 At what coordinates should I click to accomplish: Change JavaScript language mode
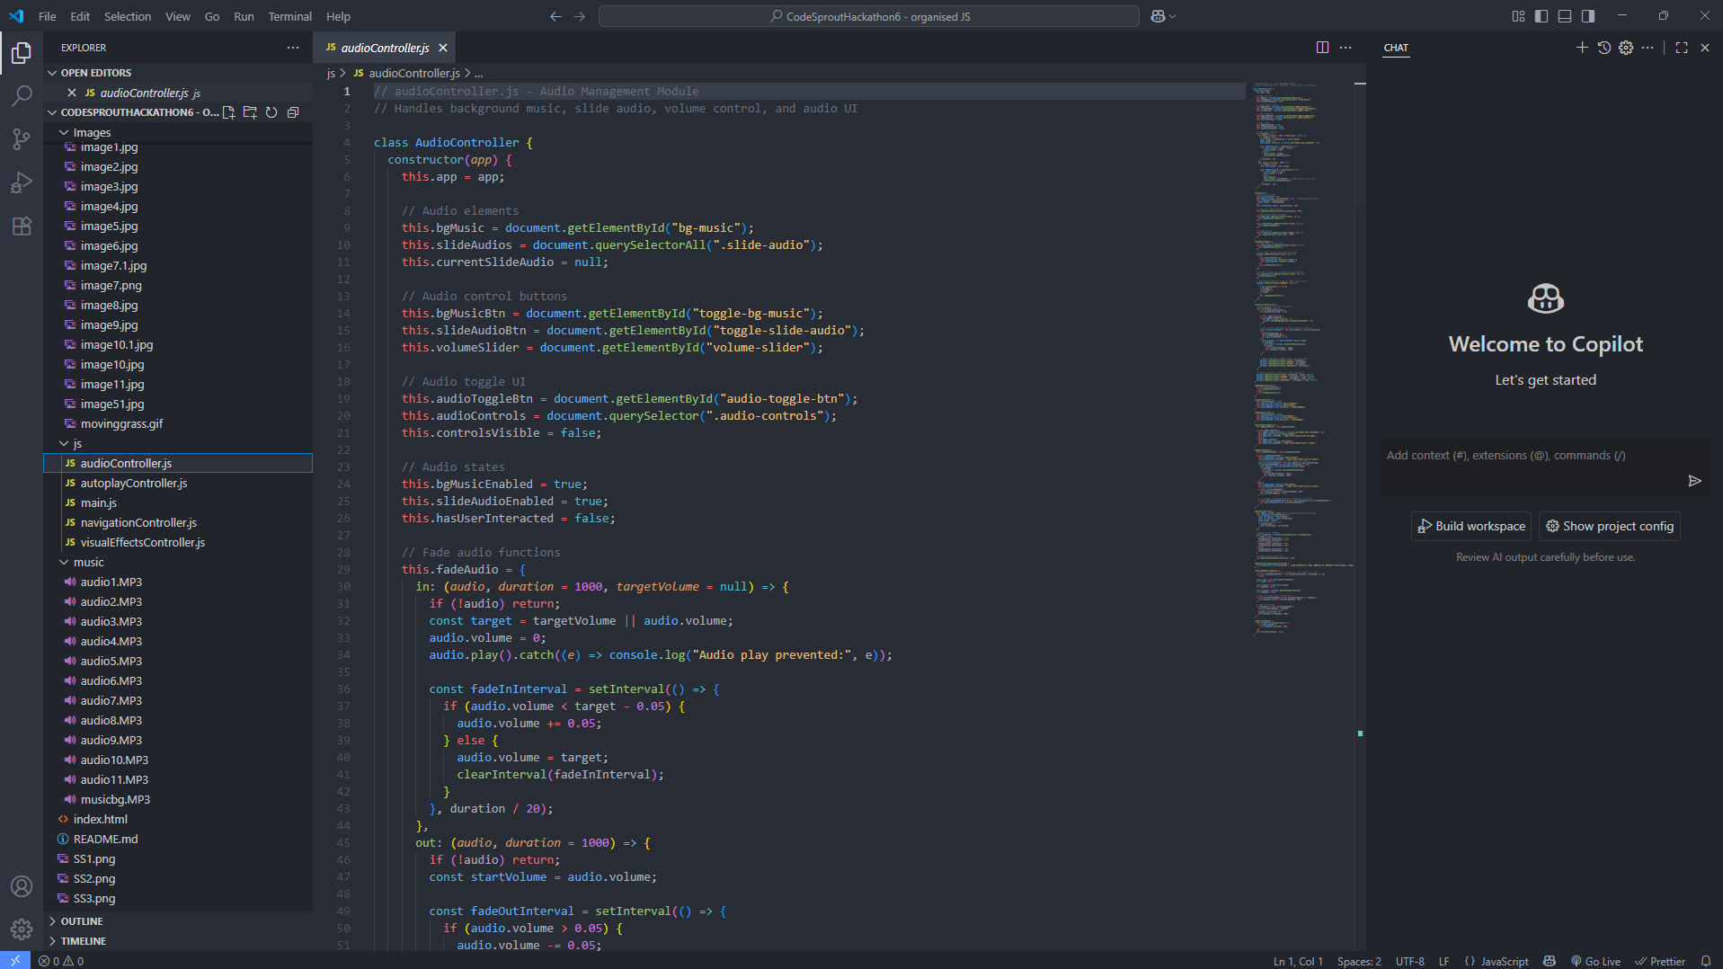[1505, 961]
